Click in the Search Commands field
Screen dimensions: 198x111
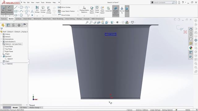click(163, 2)
